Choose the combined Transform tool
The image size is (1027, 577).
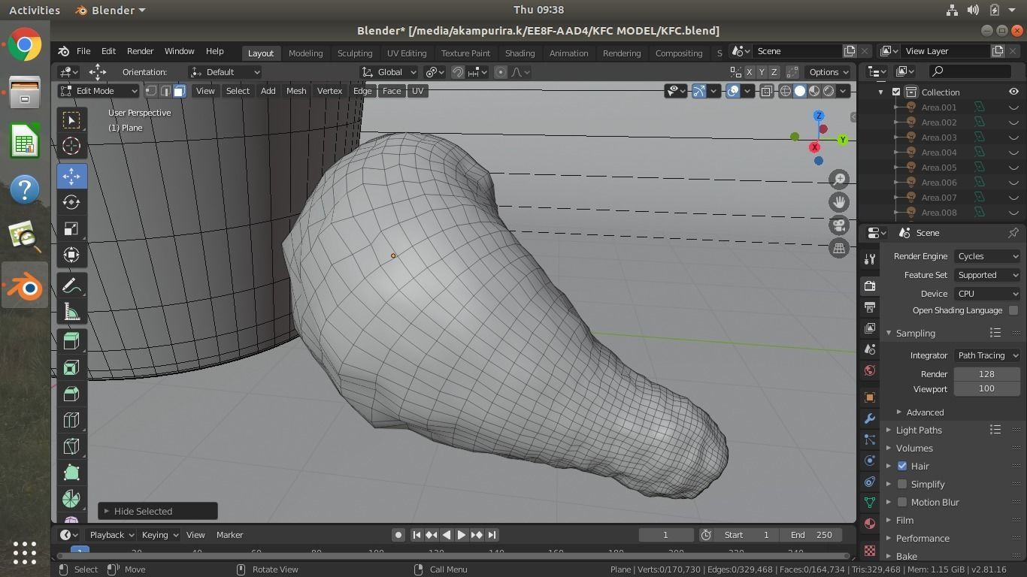coord(71,255)
